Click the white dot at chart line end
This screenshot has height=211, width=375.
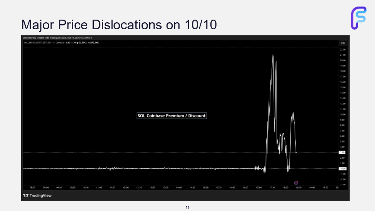296,152
